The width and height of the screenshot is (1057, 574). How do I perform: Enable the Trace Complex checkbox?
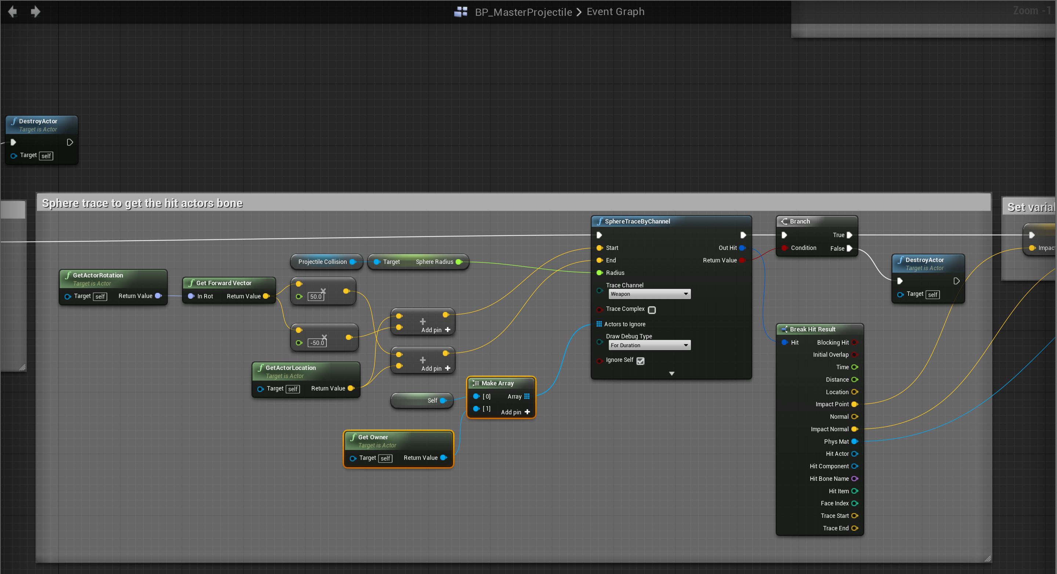click(652, 310)
